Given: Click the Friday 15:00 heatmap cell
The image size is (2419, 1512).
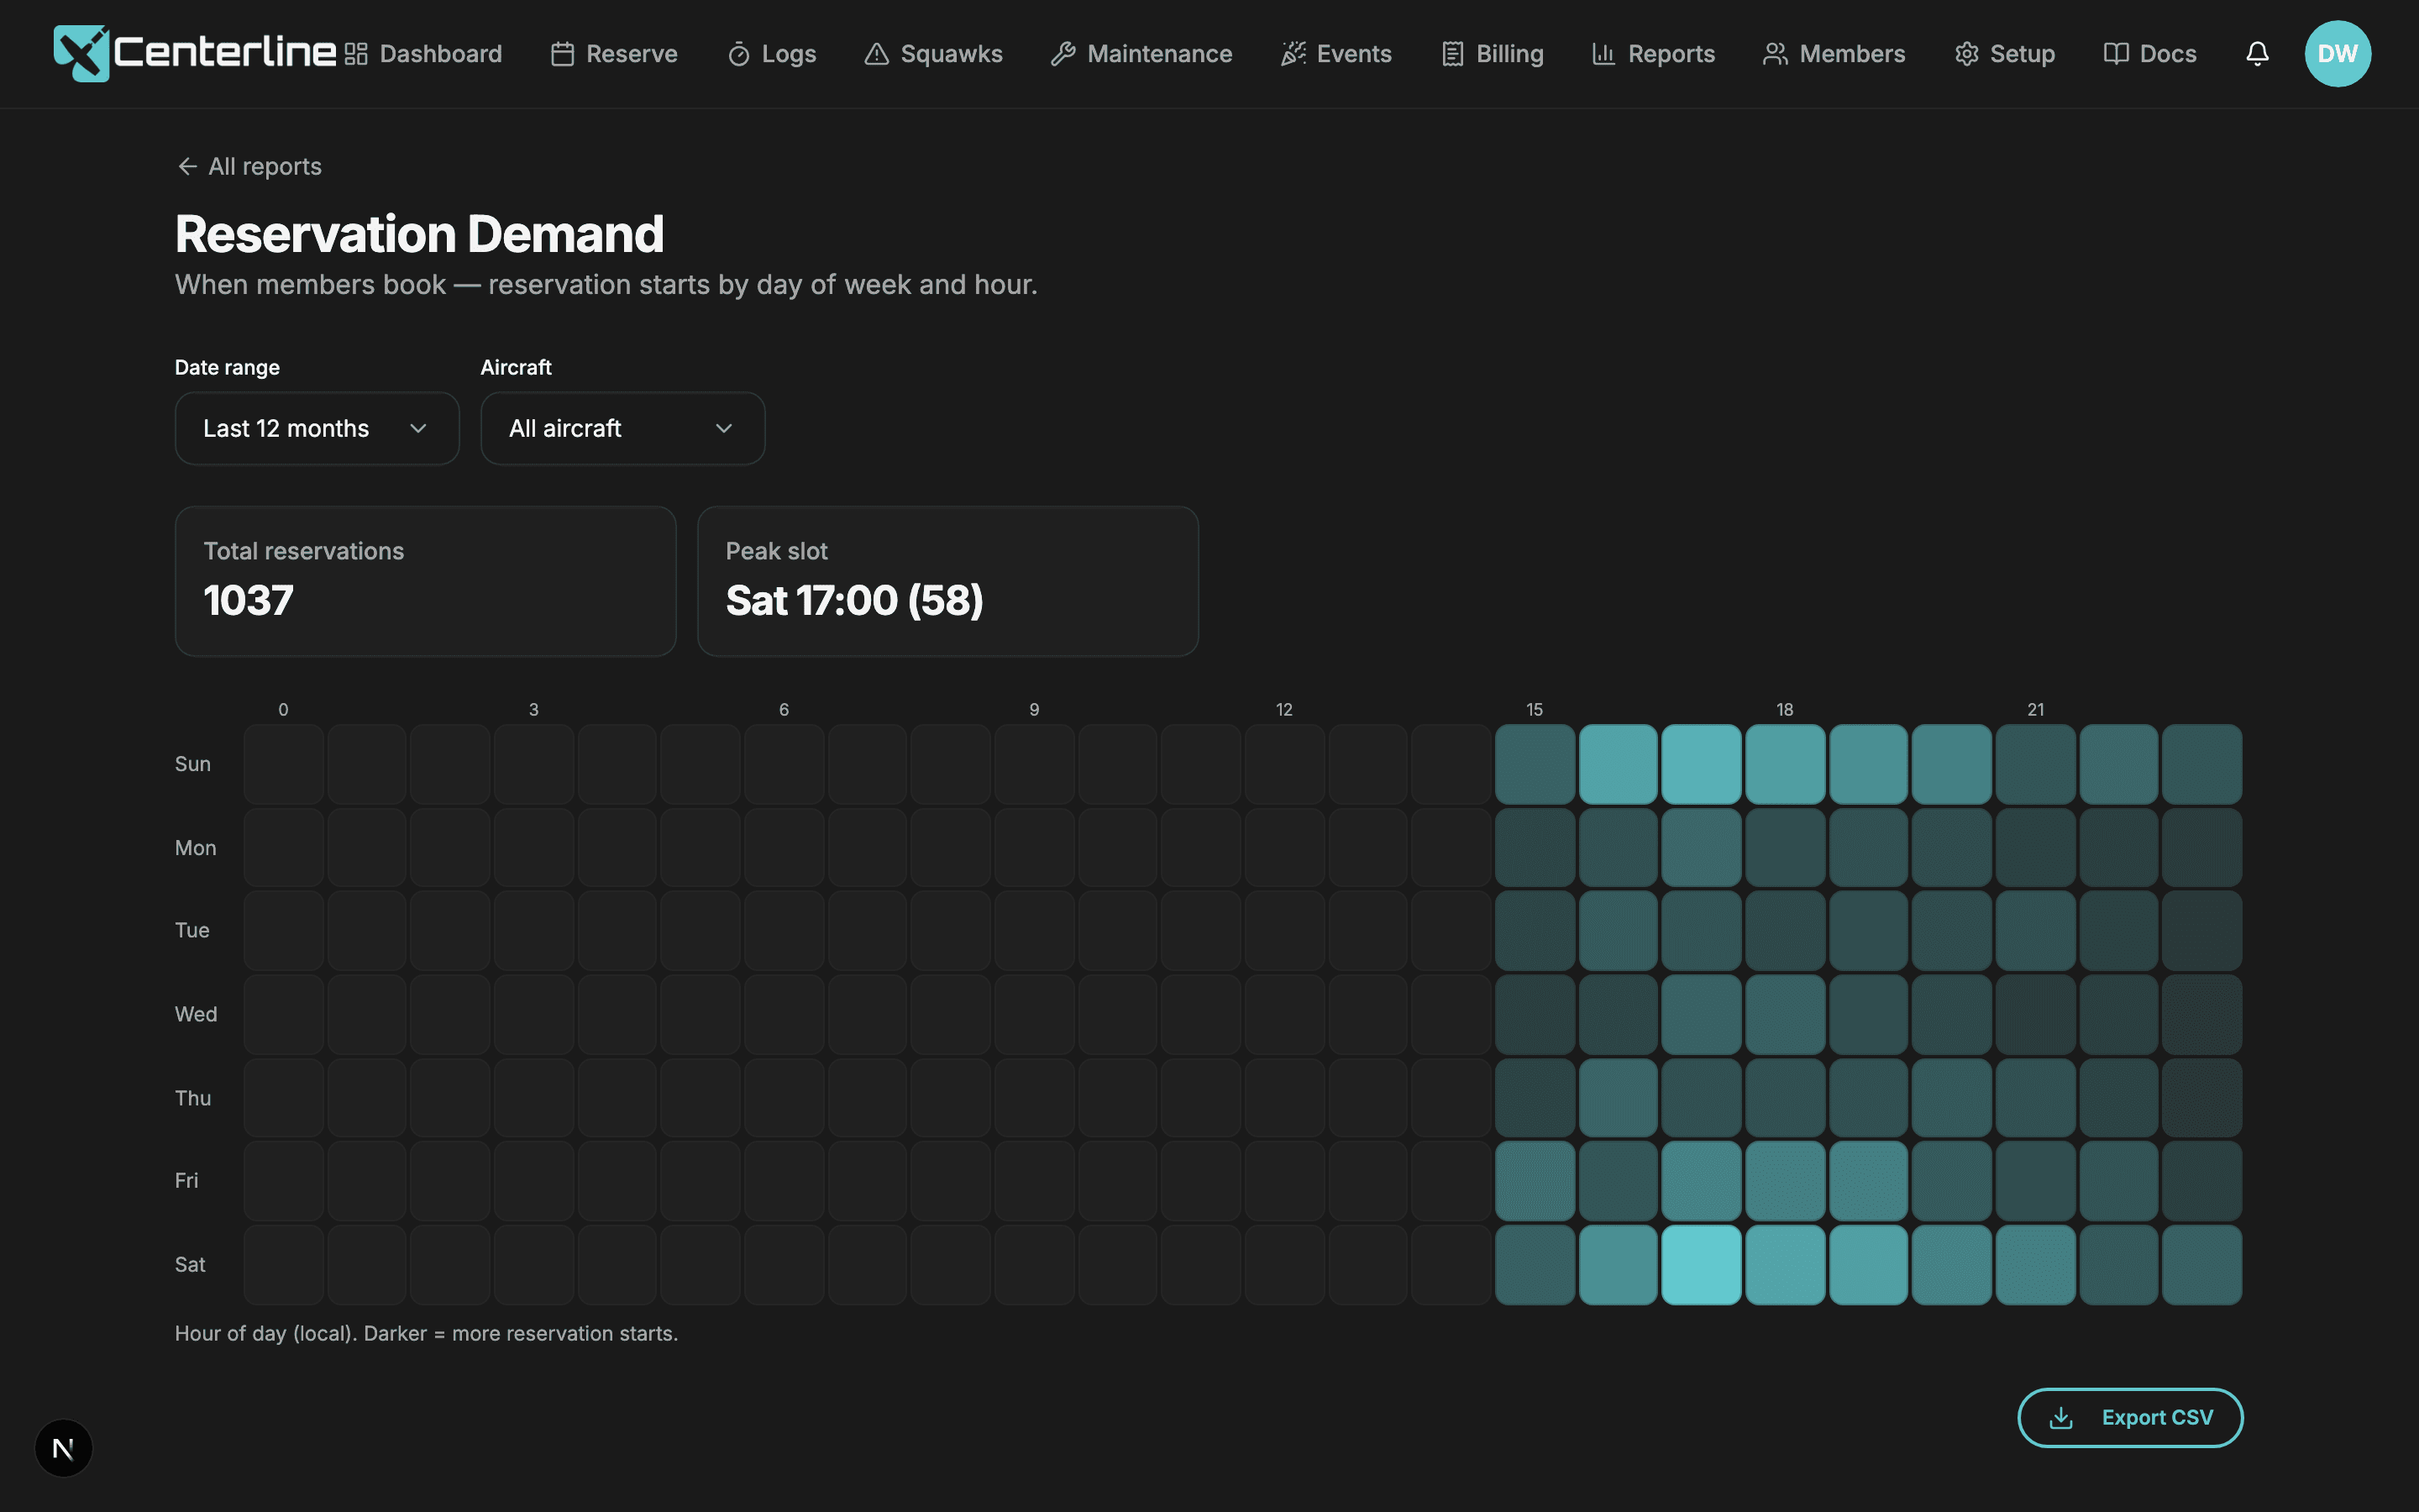Looking at the screenshot, I should pyautogui.click(x=1535, y=1181).
